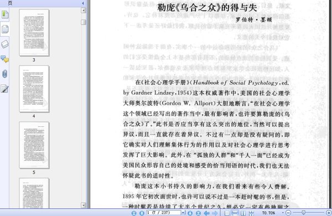Open the Attachments paperclip panel
The width and height of the screenshot is (332, 216).
[4, 74]
